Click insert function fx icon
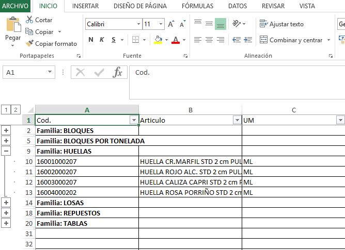Viewport: 345px width, 250px height. point(117,72)
